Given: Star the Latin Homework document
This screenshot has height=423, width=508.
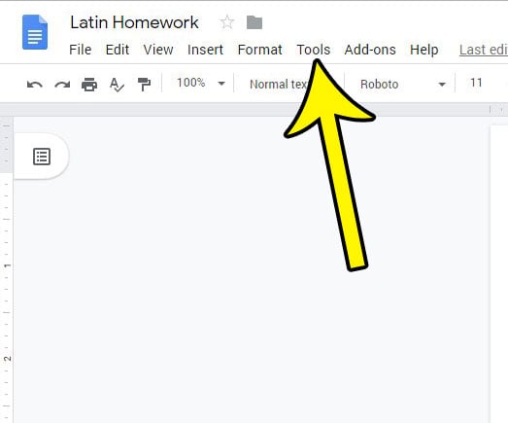Looking at the screenshot, I should [227, 22].
